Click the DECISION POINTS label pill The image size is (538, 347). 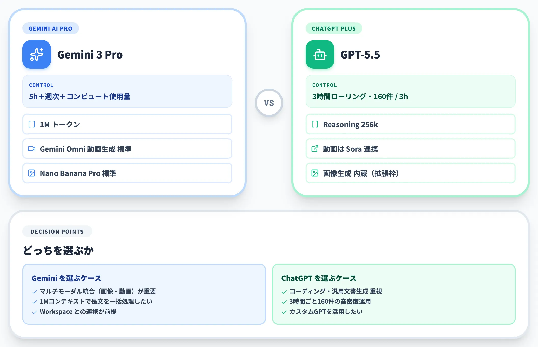[57, 232]
